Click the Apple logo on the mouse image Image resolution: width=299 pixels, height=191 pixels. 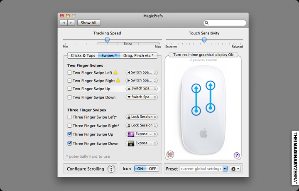coord(203,134)
